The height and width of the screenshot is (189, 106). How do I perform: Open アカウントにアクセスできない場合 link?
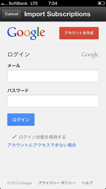[x=42, y=145]
